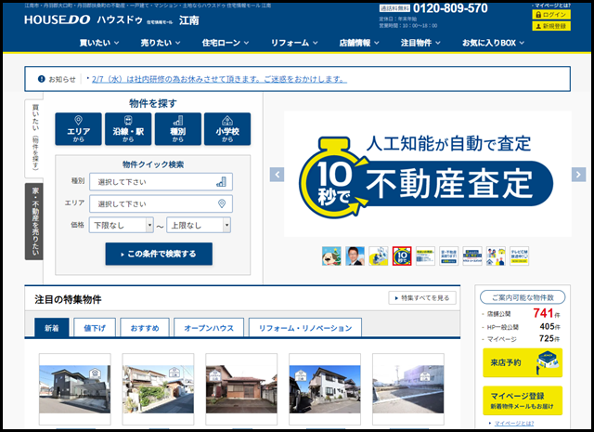
Task: Click the ご案内可能な物件数 heading
Action: pos(523,297)
